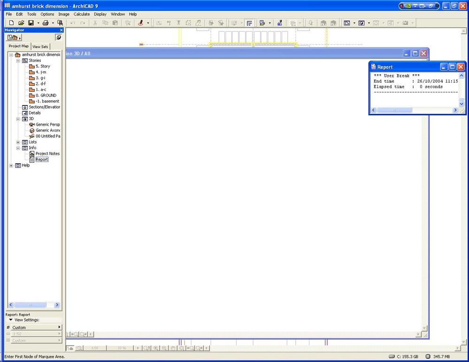469x362 pixels.
Task: Select Sections/Elevations in Navigator
Action: [44, 107]
